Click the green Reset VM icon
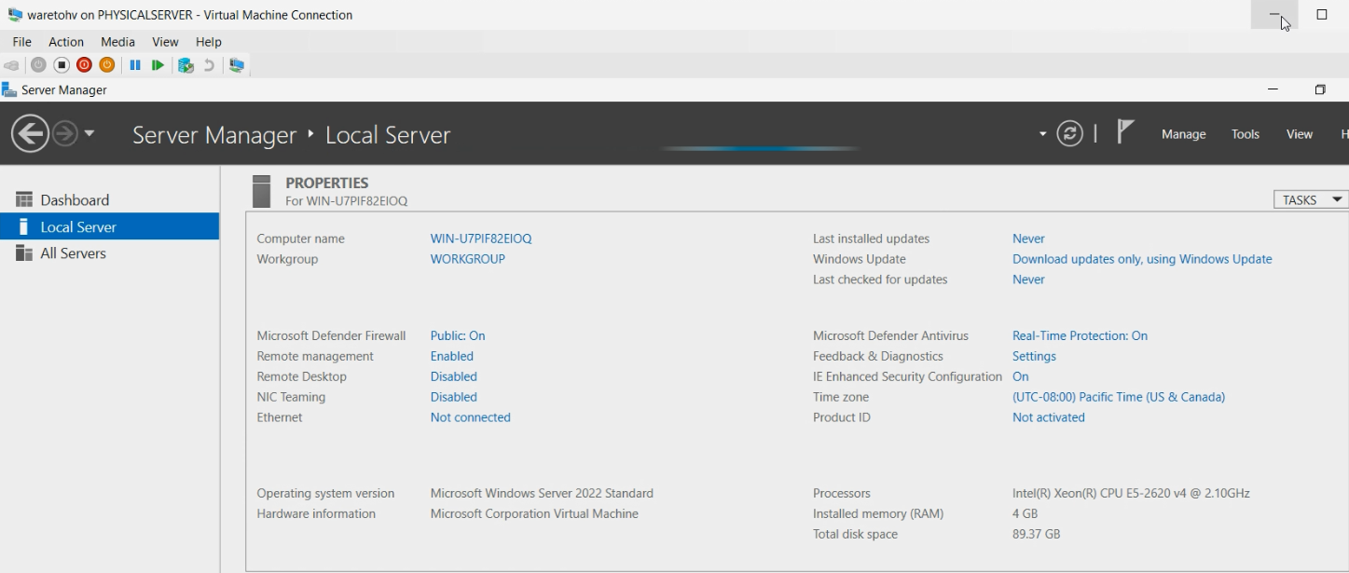The height and width of the screenshot is (573, 1349). [158, 65]
